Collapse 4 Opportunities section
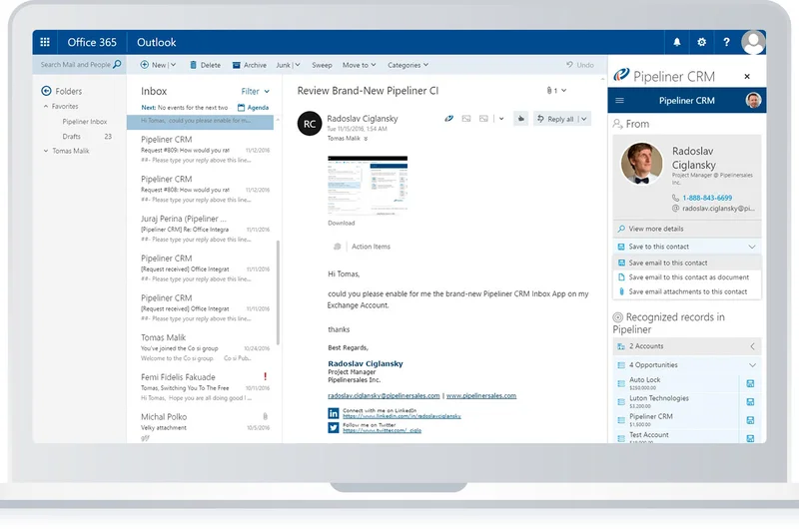The image size is (799, 532). point(752,365)
